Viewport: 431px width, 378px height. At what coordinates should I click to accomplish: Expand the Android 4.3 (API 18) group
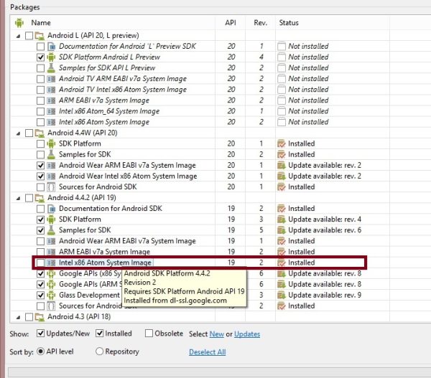pyautogui.click(x=17, y=317)
